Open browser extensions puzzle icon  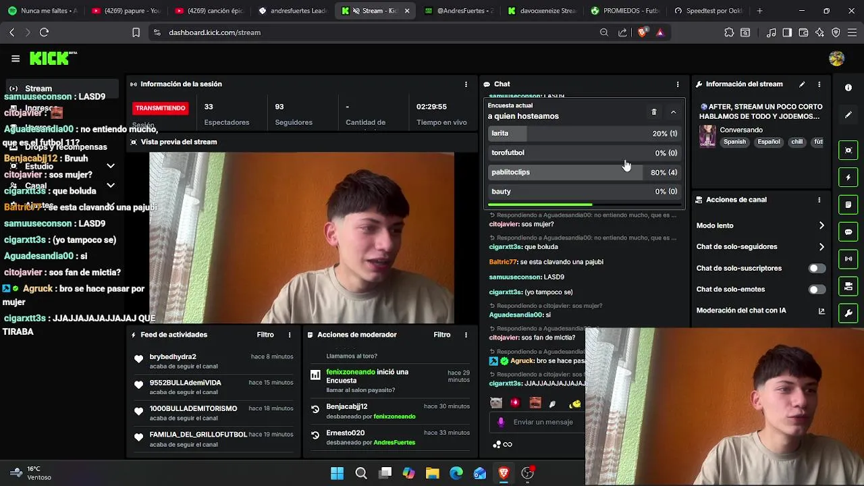[x=729, y=32]
